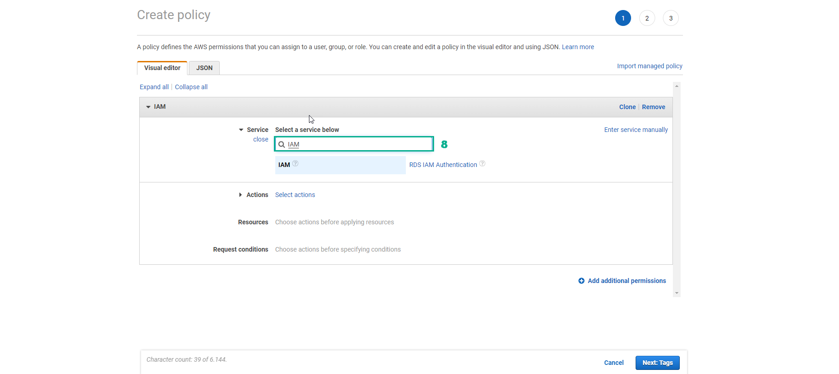Expand the Actions section triangle

coord(241,195)
